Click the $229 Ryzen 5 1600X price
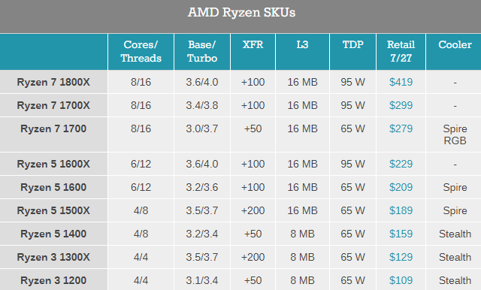This screenshot has width=481, height=290. 401,164
